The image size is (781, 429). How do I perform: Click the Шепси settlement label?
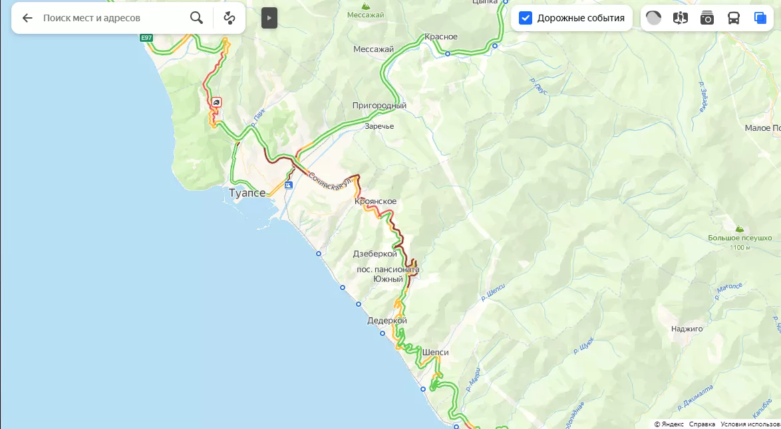pos(435,353)
